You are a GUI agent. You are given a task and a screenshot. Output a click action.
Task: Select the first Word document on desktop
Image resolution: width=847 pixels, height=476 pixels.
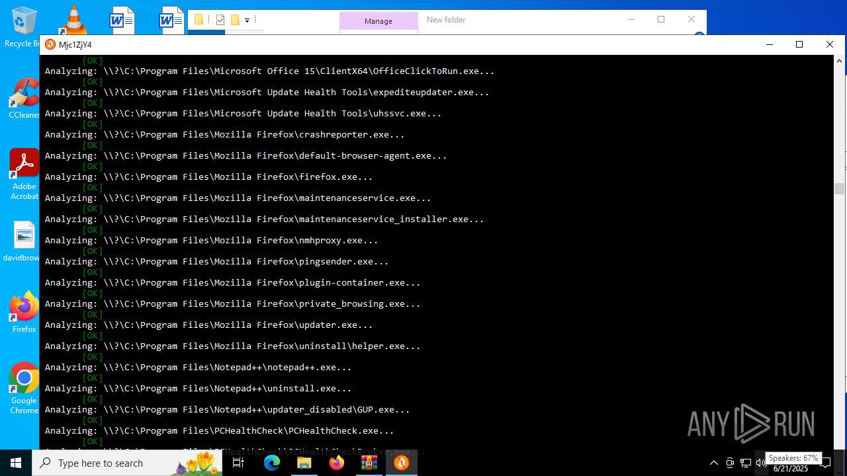[122, 20]
